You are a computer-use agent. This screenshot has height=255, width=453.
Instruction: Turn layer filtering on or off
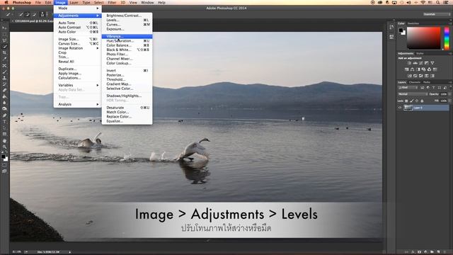450,87
